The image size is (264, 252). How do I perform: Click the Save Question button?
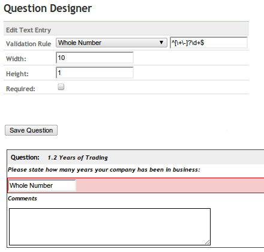tap(31, 130)
